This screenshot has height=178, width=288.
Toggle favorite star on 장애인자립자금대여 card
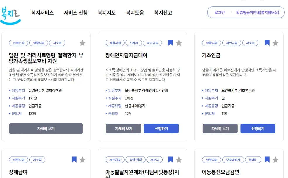(x=179, y=43)
